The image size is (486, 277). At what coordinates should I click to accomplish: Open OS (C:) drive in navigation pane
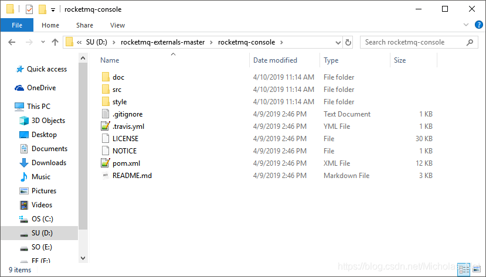click(42, 219)
